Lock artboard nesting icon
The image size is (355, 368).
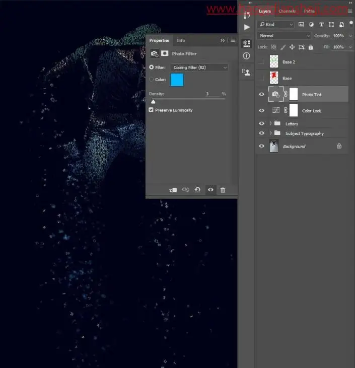pos(302,47)
